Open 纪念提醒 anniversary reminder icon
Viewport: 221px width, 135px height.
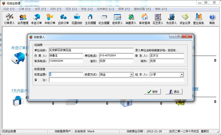(x=104, y=19)
